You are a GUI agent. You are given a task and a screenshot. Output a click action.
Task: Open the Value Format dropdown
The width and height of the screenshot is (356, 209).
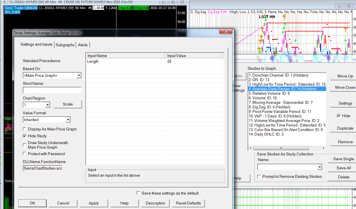68,120
